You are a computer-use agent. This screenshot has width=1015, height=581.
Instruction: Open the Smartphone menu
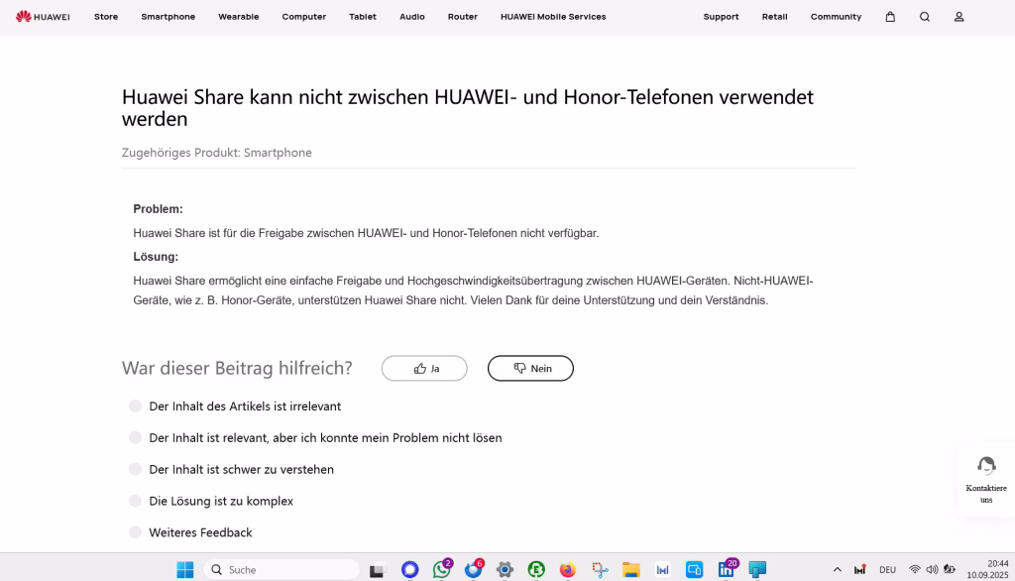pyautogui.click(x=169, y=17)
